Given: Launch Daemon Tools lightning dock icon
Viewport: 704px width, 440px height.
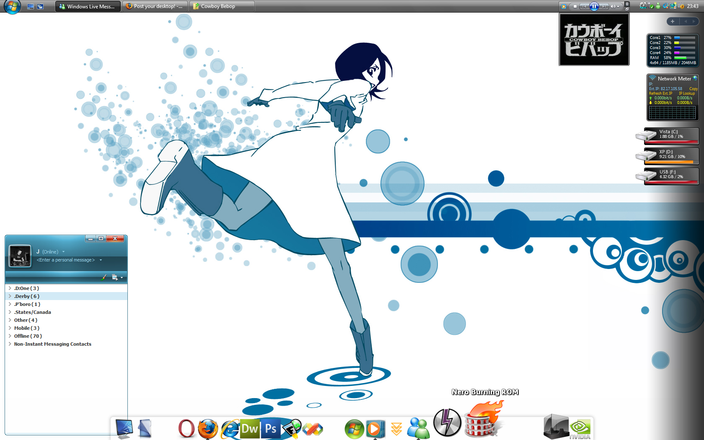Looking at the screenshot, I should pos(447,422).
